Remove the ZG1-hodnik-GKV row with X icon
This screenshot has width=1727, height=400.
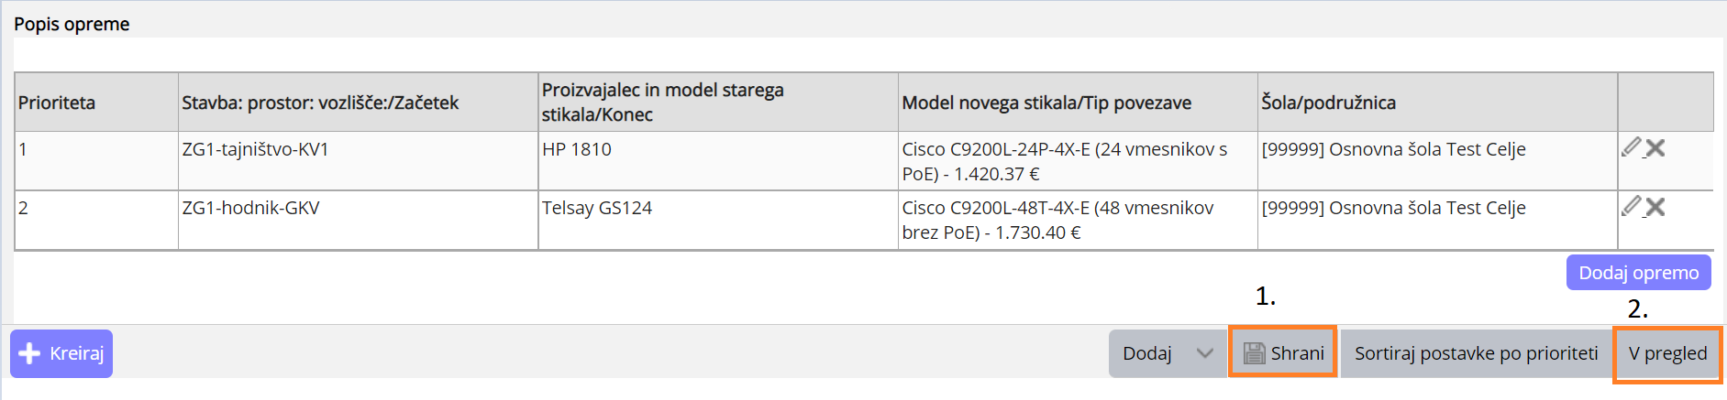tap(1655, 207)
